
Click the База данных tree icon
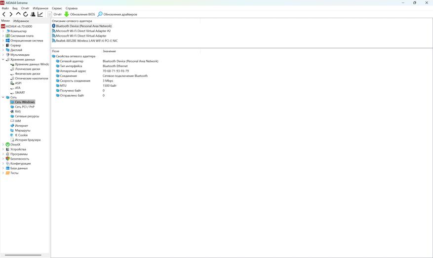tap(7, 168)
